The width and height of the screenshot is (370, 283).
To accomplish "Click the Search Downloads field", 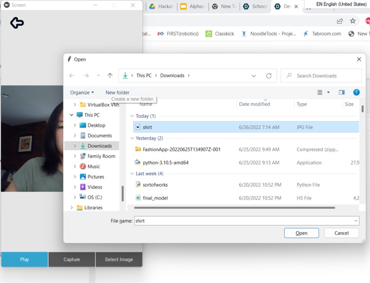I will pos(321,76).
